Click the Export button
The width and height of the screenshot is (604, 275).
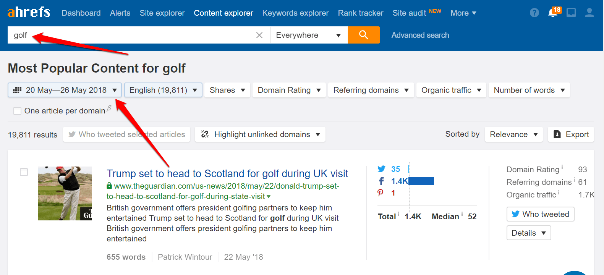point(571,134)
